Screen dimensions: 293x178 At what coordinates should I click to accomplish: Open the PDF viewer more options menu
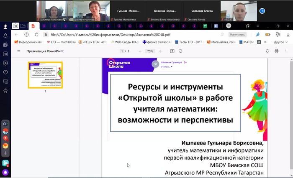[285, 51]
